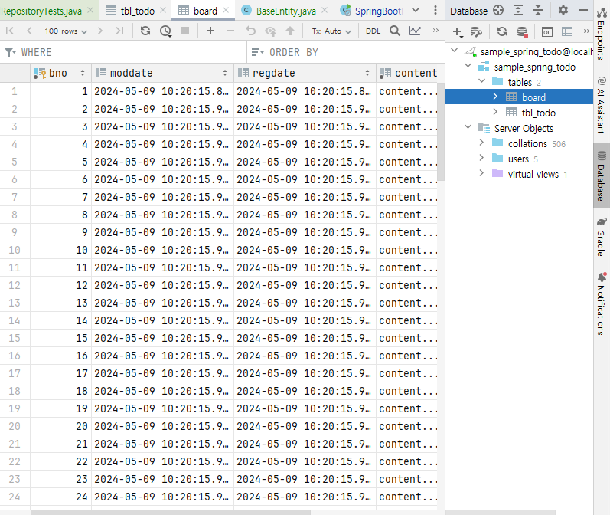Click the preview pending changes icon

click(x=270, y=31)
